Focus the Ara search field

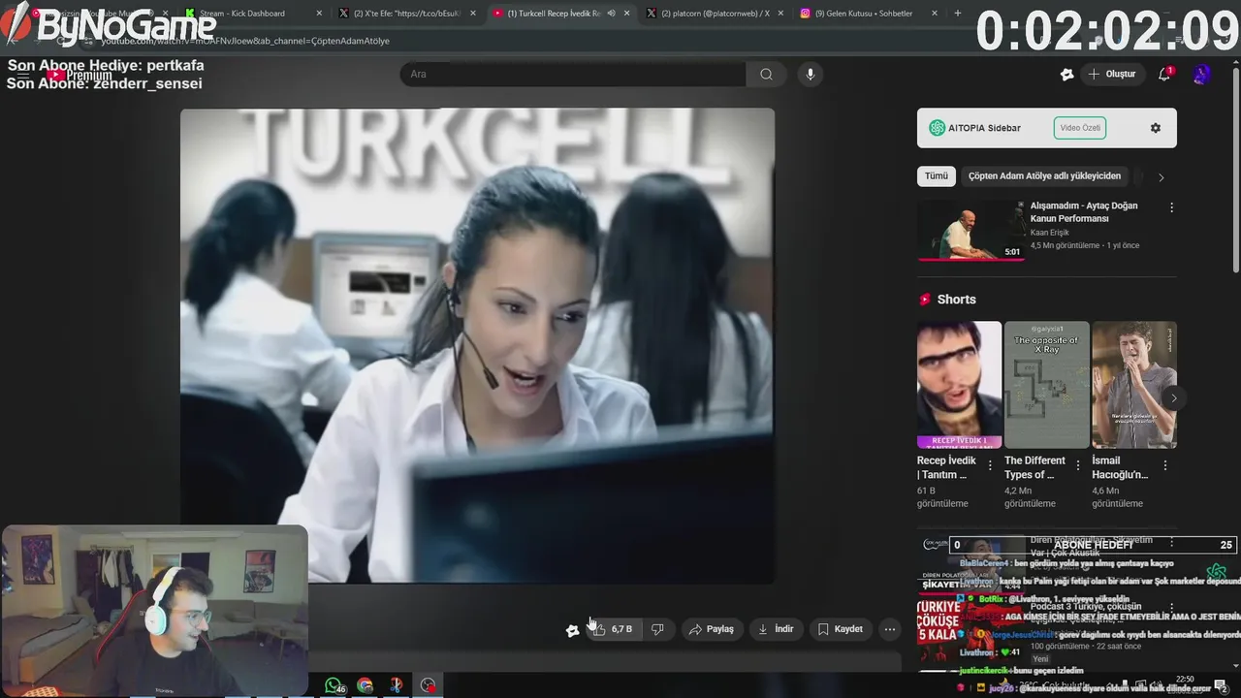tap(573, 74)
